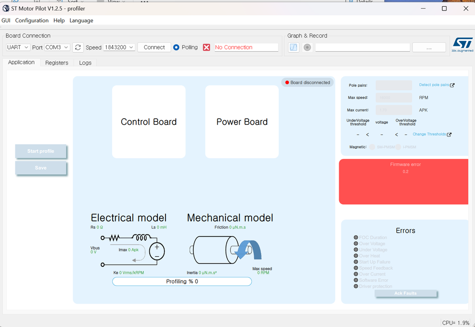
Task: Click the red Board disconnected status dot
Action: tap(287, 83)
